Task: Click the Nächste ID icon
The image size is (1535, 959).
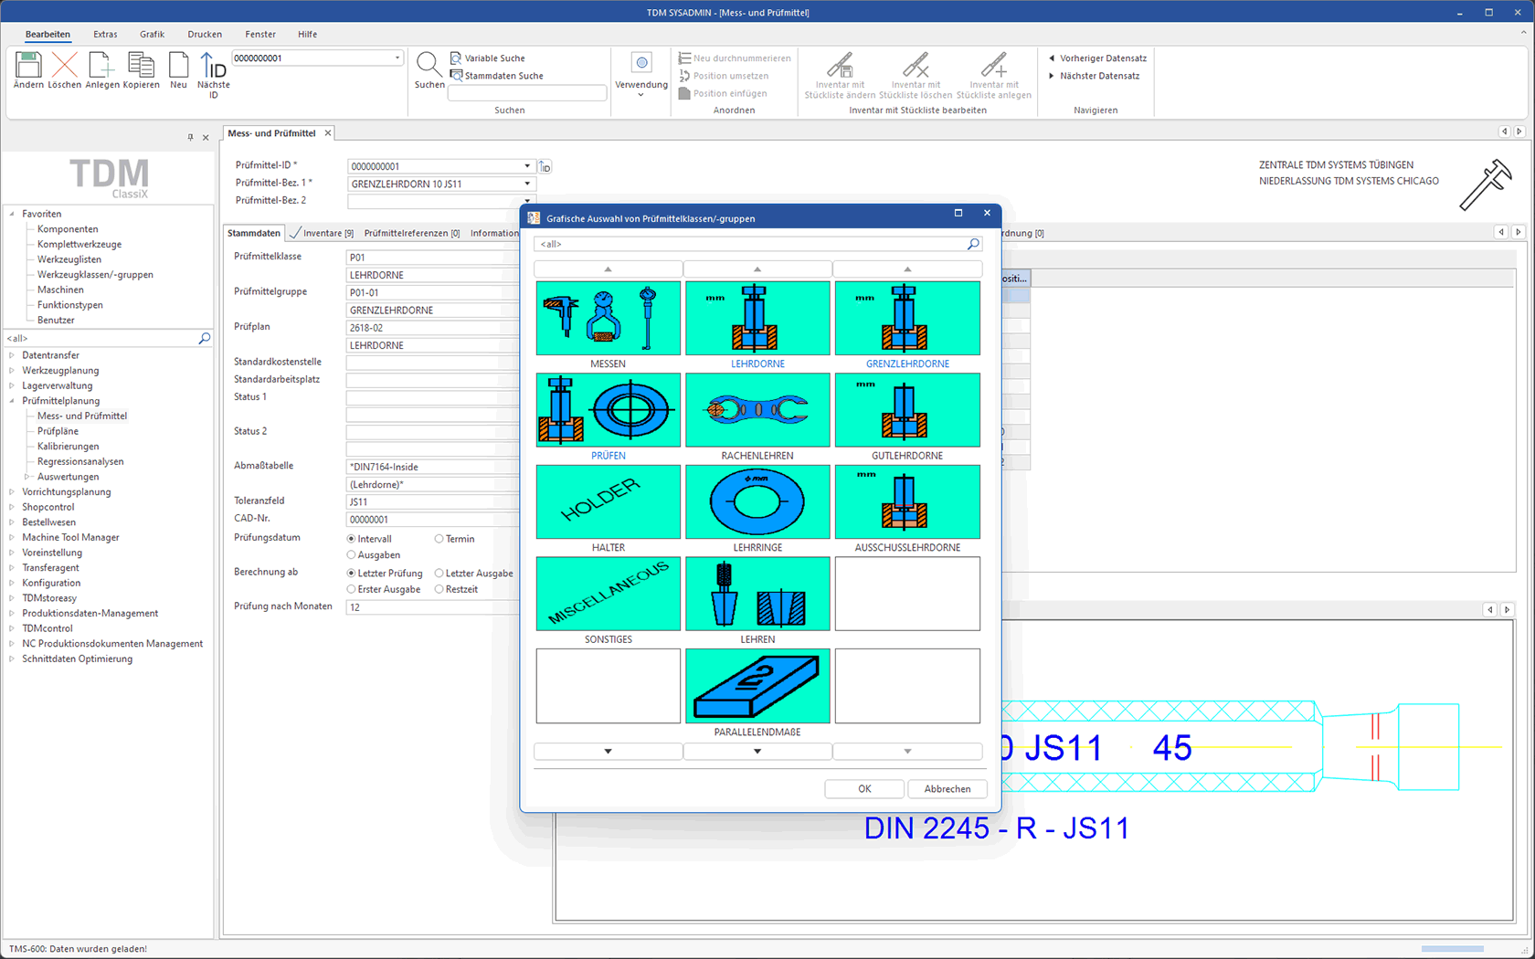Action: 213,66
